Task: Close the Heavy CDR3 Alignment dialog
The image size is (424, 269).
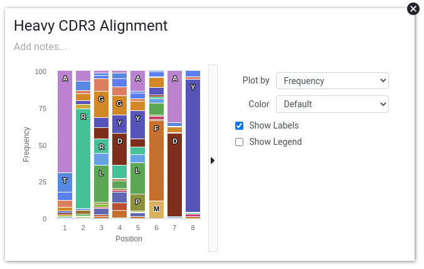Action: pos(413,9)
